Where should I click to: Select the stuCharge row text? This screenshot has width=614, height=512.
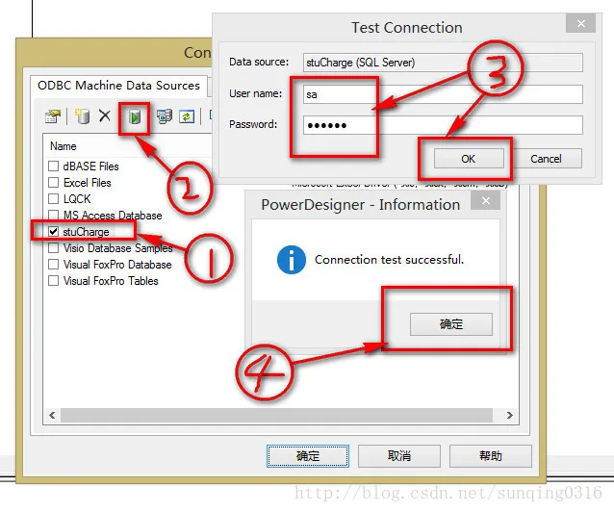(87, 232)
